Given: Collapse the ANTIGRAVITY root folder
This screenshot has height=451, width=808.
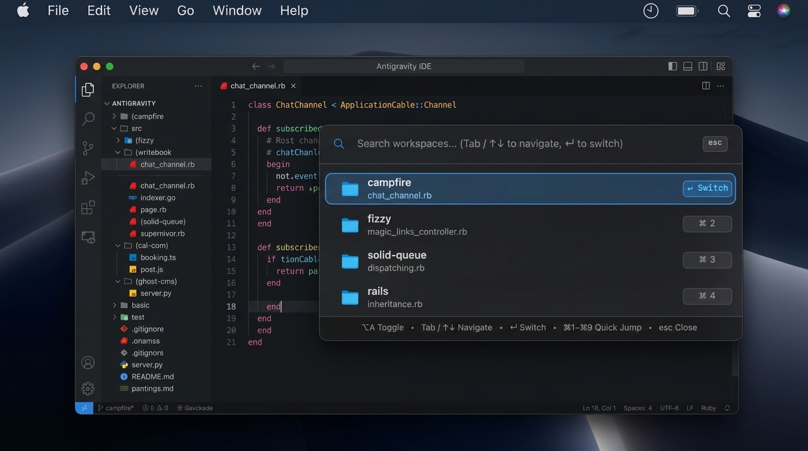Looking at the screenshot, I should pyautogui.click(x=107, y=103).
